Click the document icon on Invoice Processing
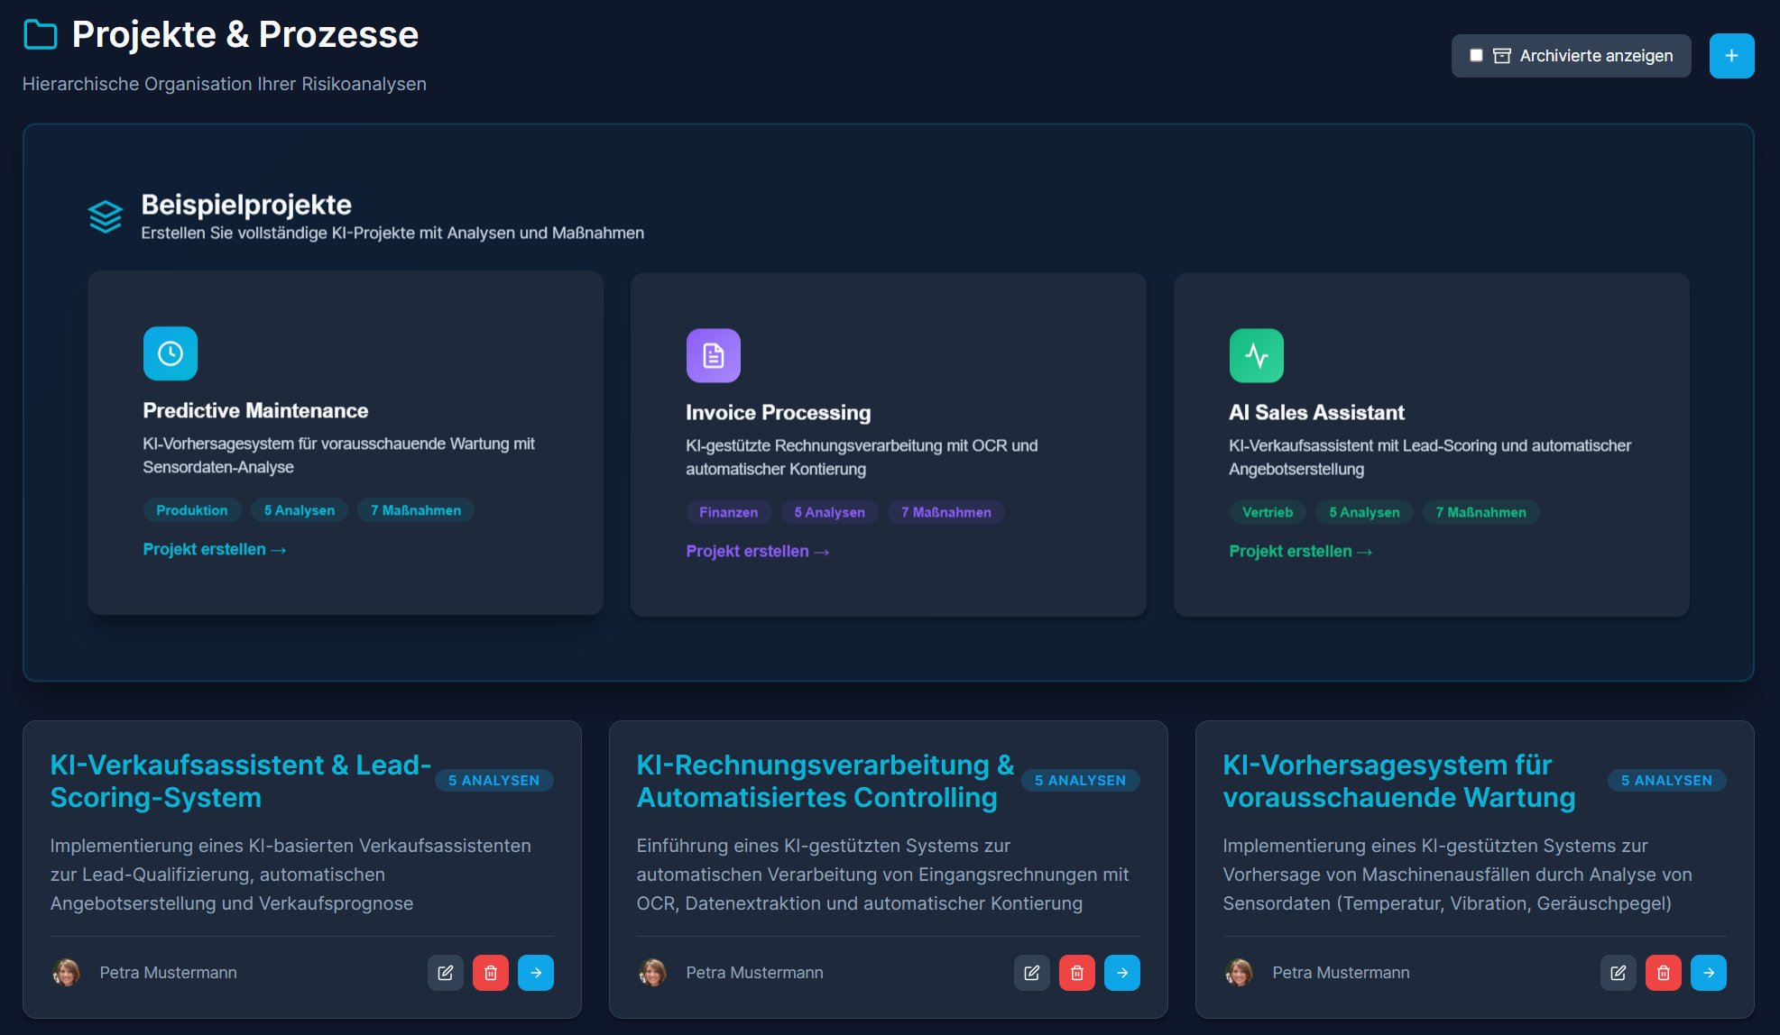The image size is (1780, 1035). (x=713, y=355)
